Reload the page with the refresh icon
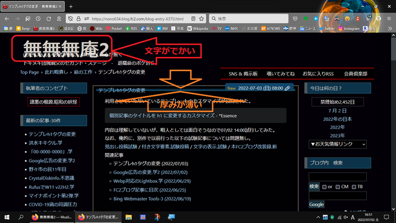Image resolution: width=396 pixels, height=223 pixels. pyautogui.click(x=48, y=19)
